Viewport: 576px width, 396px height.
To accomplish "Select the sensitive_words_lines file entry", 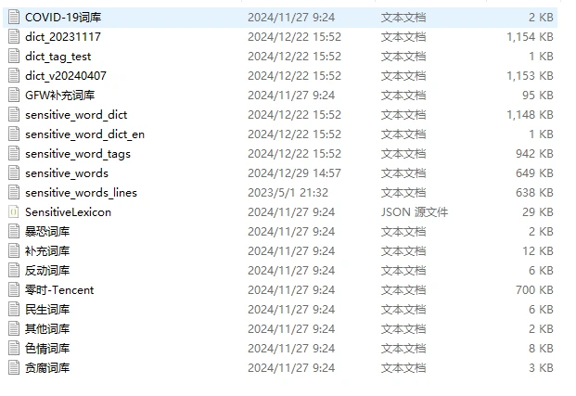I will coord(280,193).
